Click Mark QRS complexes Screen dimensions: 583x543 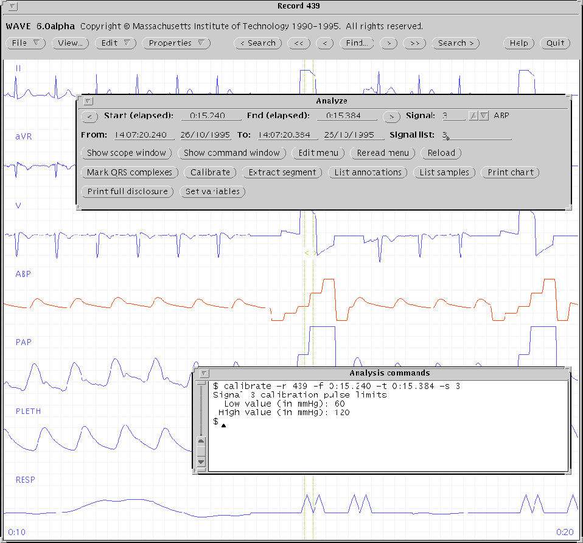(x=130, y=172)
